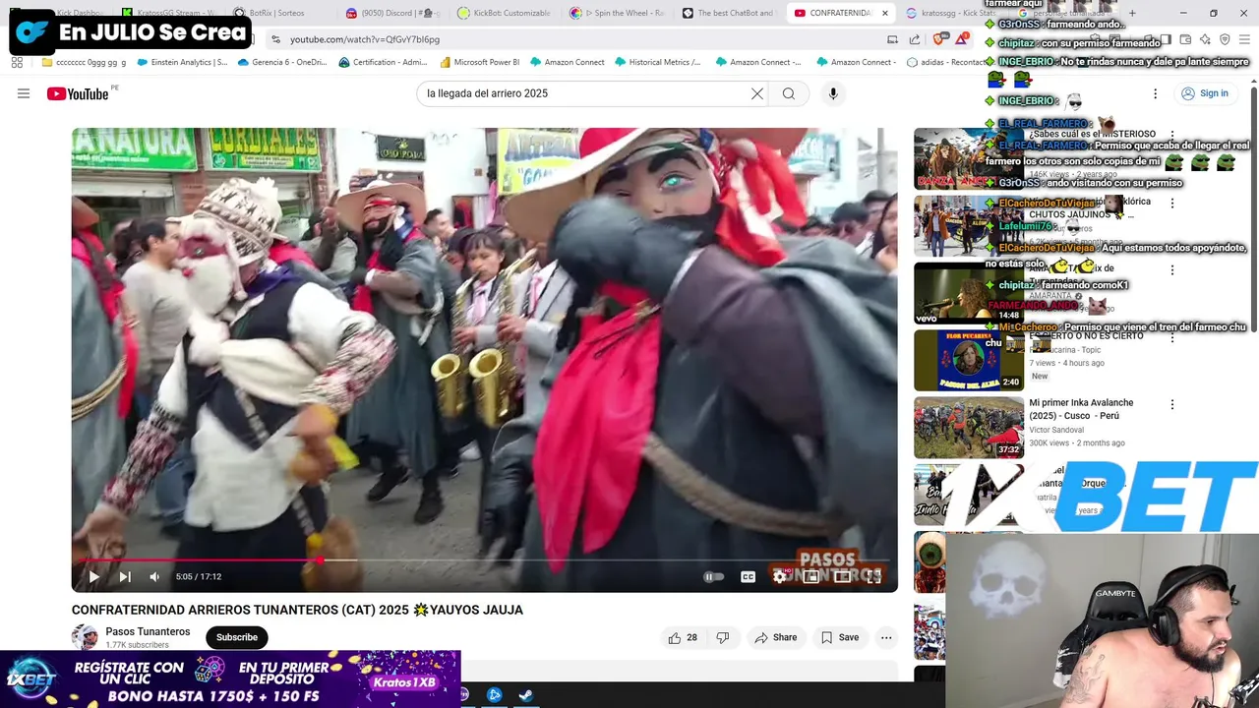The image size is (1259, 708).
Task: Start voice search with the microphone
Action: point(833,93)
